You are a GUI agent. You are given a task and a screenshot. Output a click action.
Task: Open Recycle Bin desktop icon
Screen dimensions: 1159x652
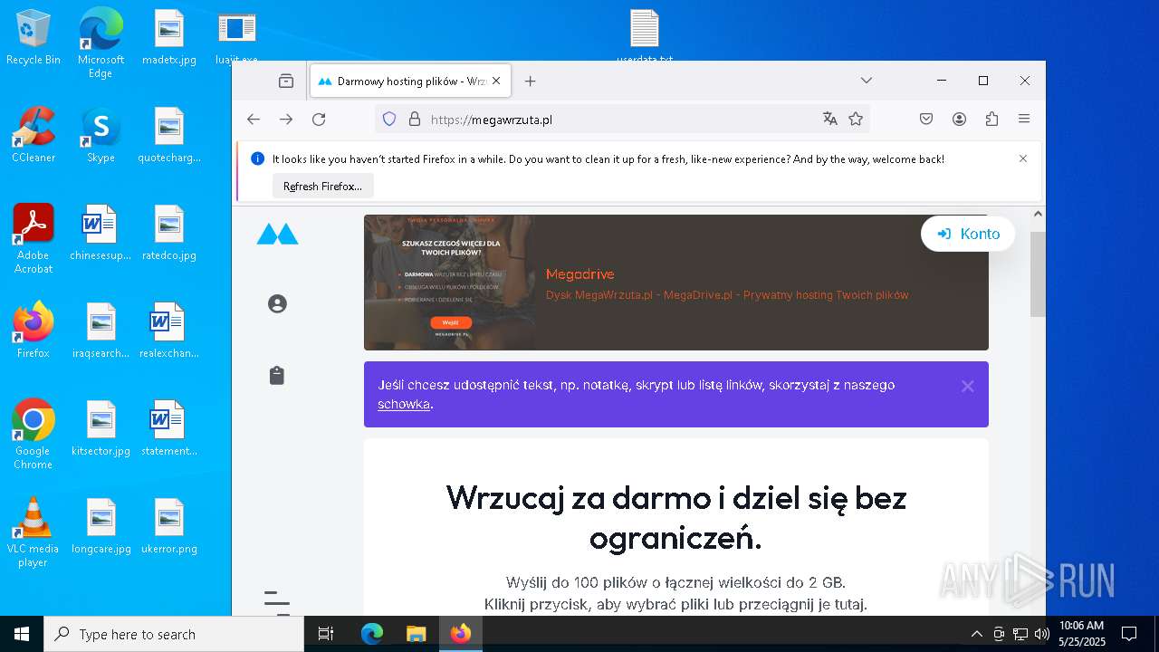(34, 37)
